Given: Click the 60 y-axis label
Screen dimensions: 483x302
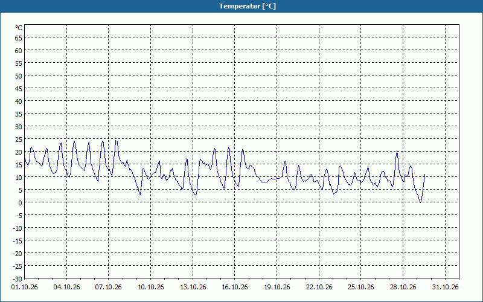Looking at the screenshot, I should tap(19, 51).
